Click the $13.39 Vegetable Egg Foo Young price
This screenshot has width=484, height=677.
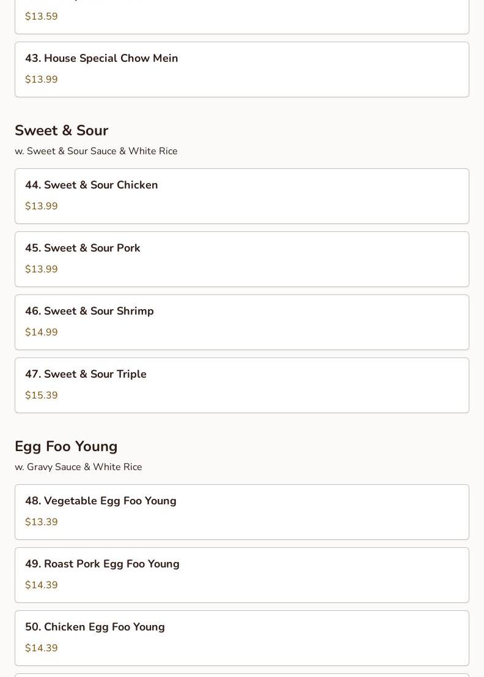(x=42, y=522)
